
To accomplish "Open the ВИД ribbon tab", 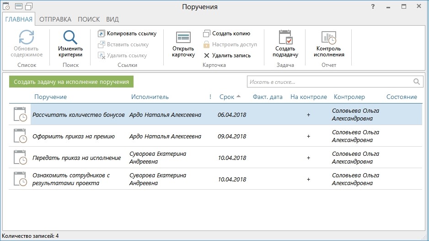I will tap(113, 19).
